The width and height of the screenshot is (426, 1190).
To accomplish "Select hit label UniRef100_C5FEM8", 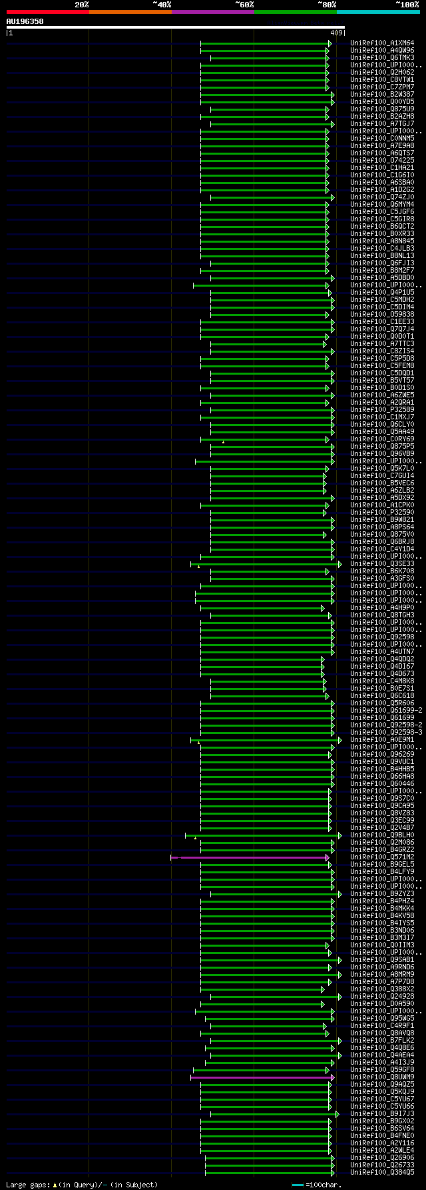I will [382, 366].
